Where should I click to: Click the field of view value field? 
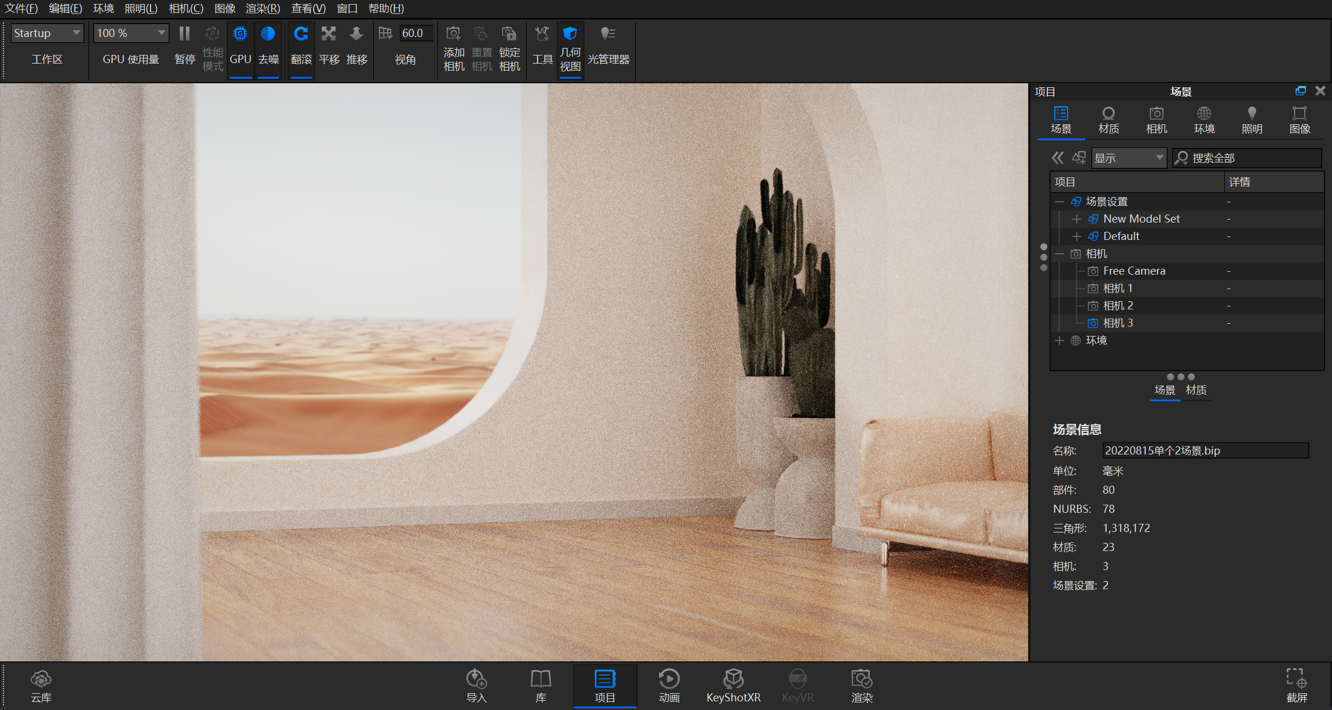pos(415,33)
